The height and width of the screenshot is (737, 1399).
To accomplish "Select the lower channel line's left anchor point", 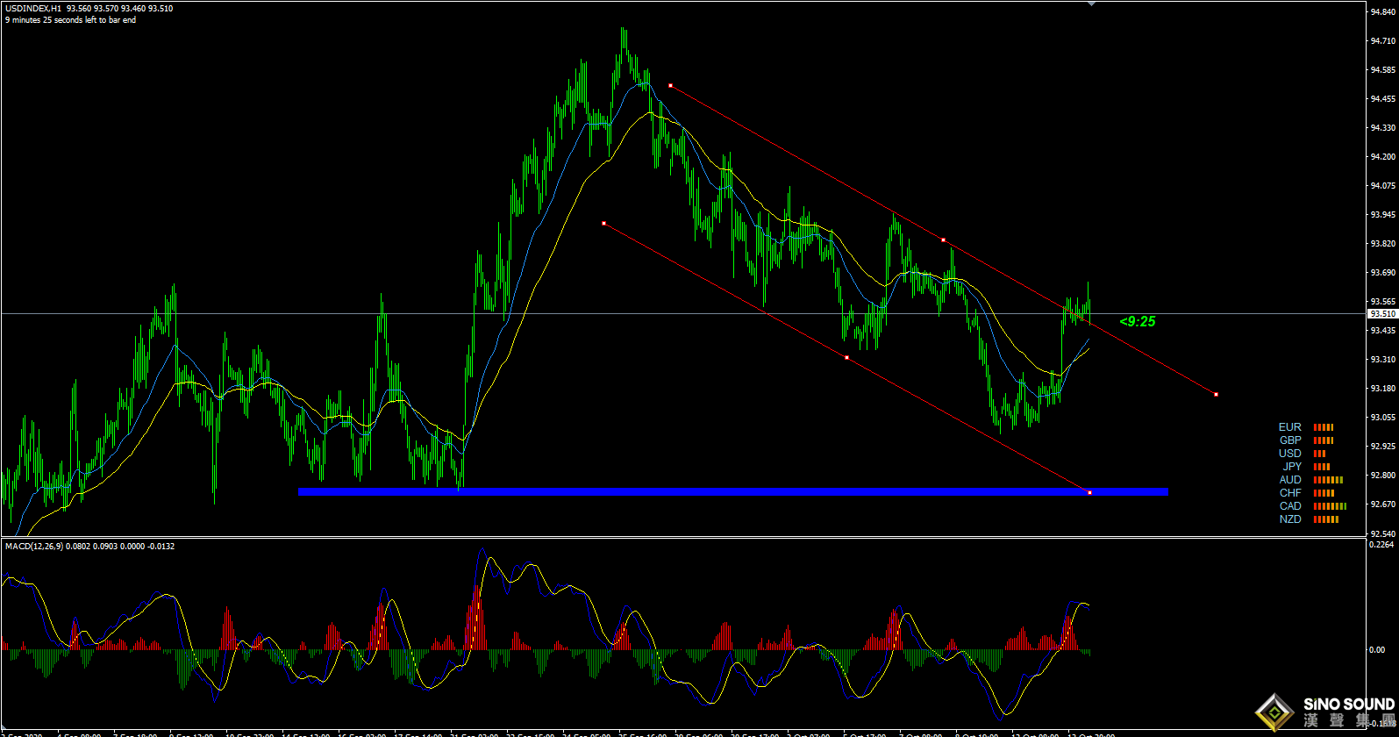I will (603, 223).
